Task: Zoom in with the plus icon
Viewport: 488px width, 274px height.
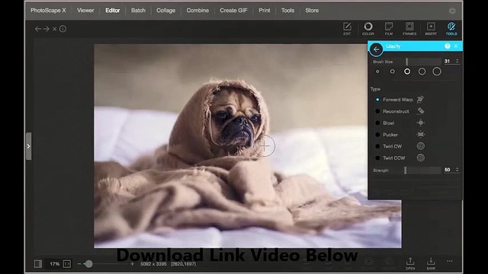Action: pyautogui.click(x=132, y=264)
